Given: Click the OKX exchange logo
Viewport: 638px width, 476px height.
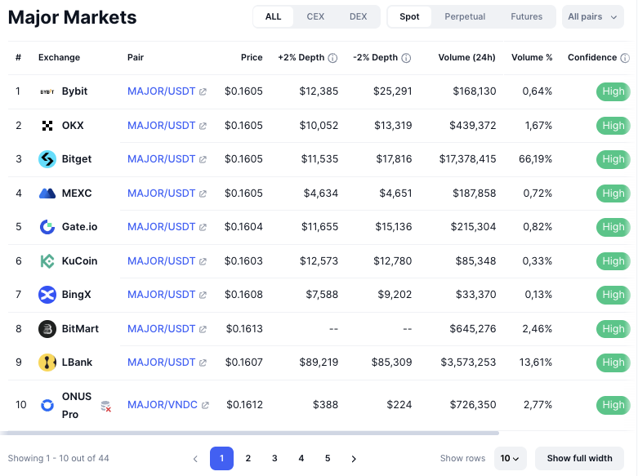Looking at the screenshot, I should [47, 126].
